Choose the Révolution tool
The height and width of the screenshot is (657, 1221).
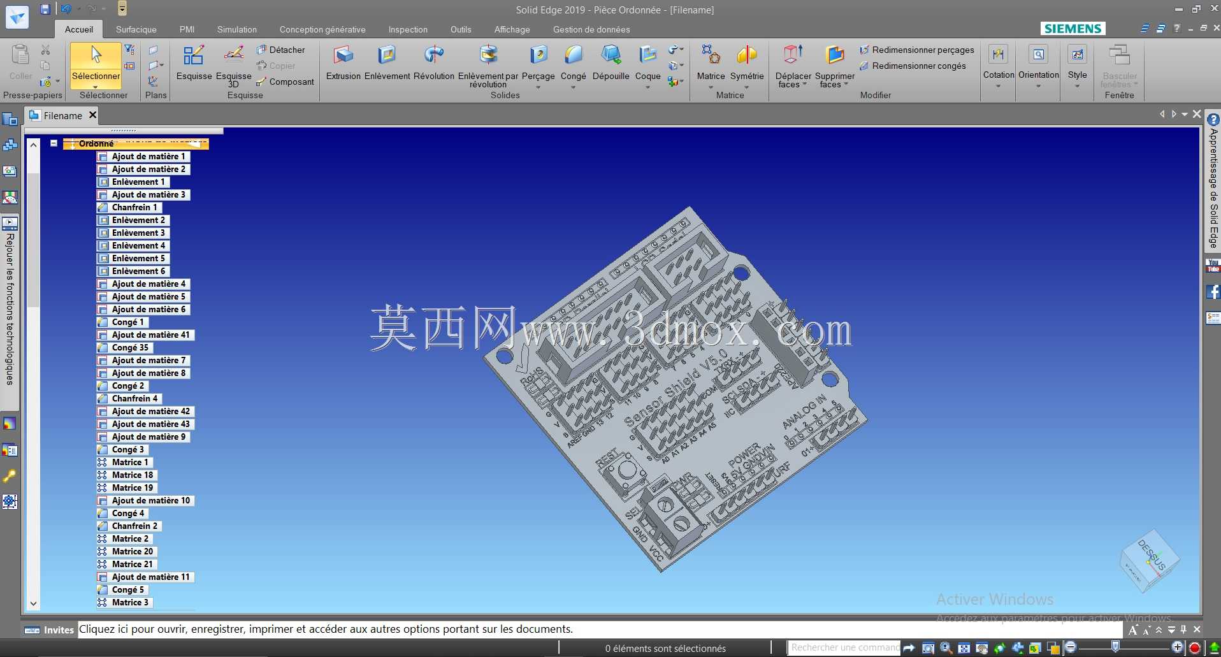point(434,62)
